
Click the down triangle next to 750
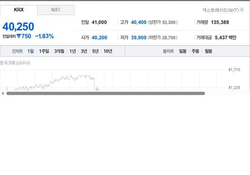click(19, 36)
